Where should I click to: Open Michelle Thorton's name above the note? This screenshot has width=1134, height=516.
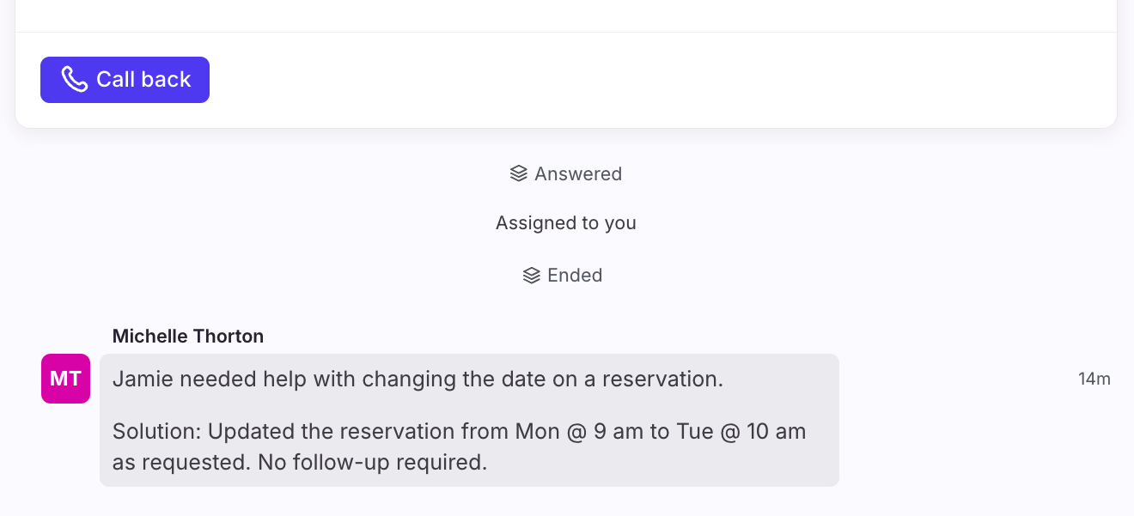pyautogui.click(x=188, y=337)
